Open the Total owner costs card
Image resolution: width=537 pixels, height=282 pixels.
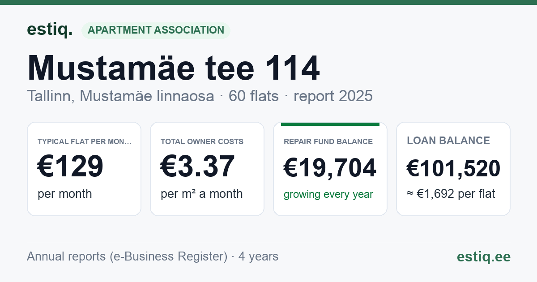(x=207, y=169)
